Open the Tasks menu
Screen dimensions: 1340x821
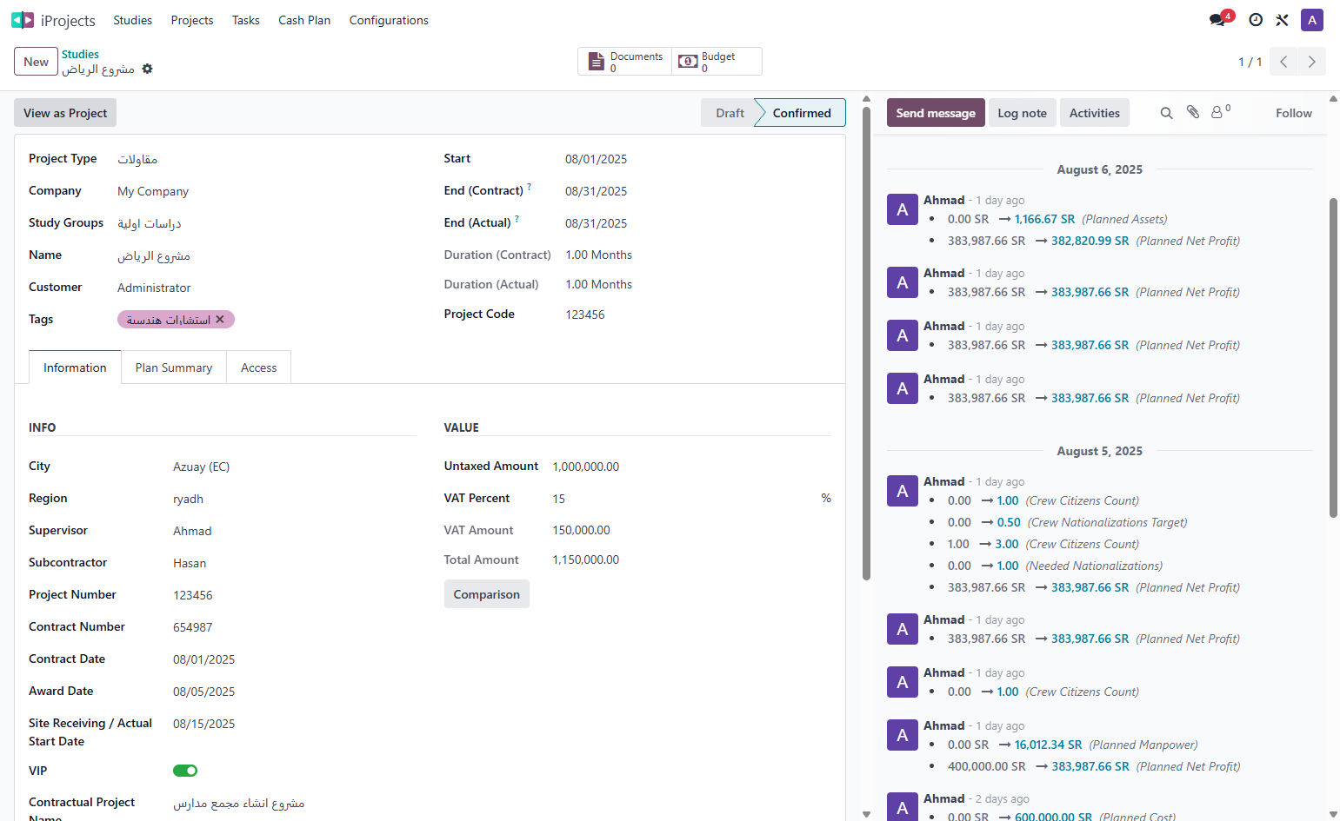tap(246, 20)
